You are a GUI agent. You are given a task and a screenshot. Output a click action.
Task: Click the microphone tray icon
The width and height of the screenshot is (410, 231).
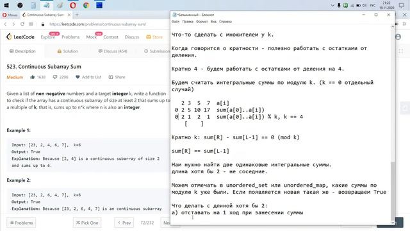339,5
